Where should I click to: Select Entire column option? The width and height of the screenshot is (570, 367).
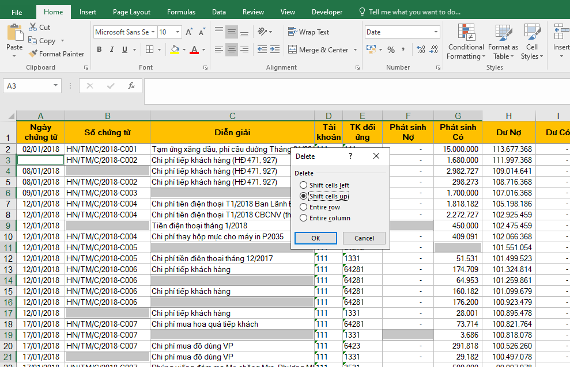pyautogui.click(x=304, y=218)
